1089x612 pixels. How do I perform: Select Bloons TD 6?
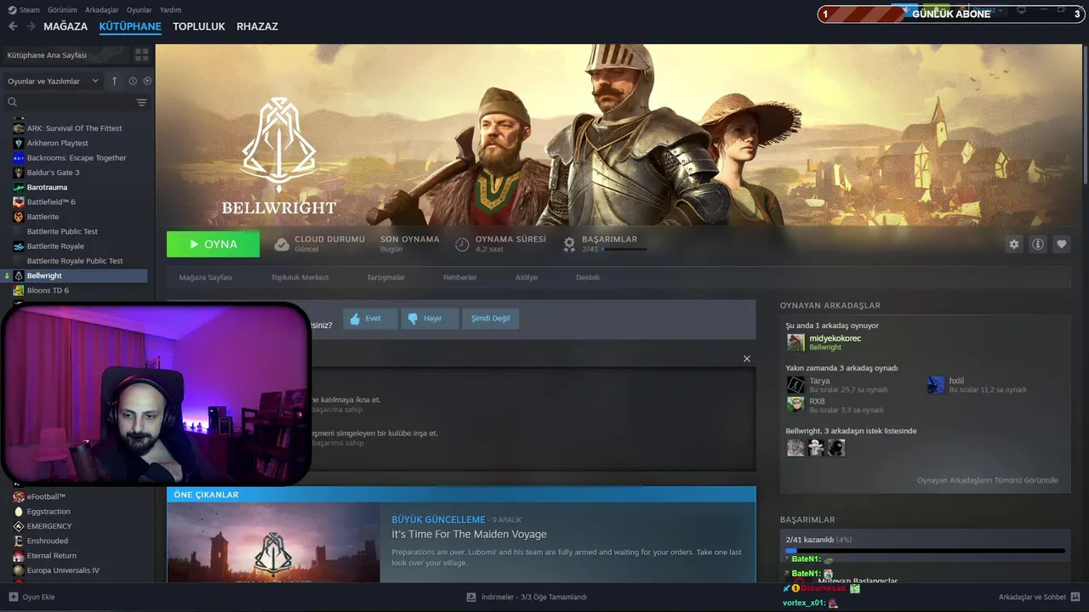pyautogui.click(x=48, y=291)
